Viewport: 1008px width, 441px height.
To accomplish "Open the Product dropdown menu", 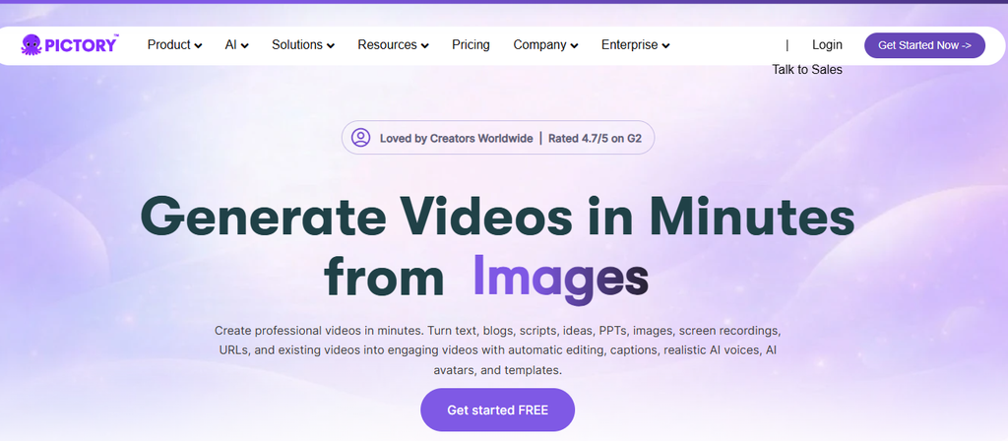I will coord(175,45).
